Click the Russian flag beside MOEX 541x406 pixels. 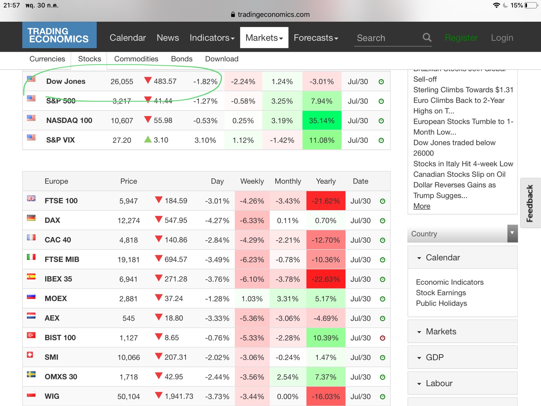[x=31, y=296]
